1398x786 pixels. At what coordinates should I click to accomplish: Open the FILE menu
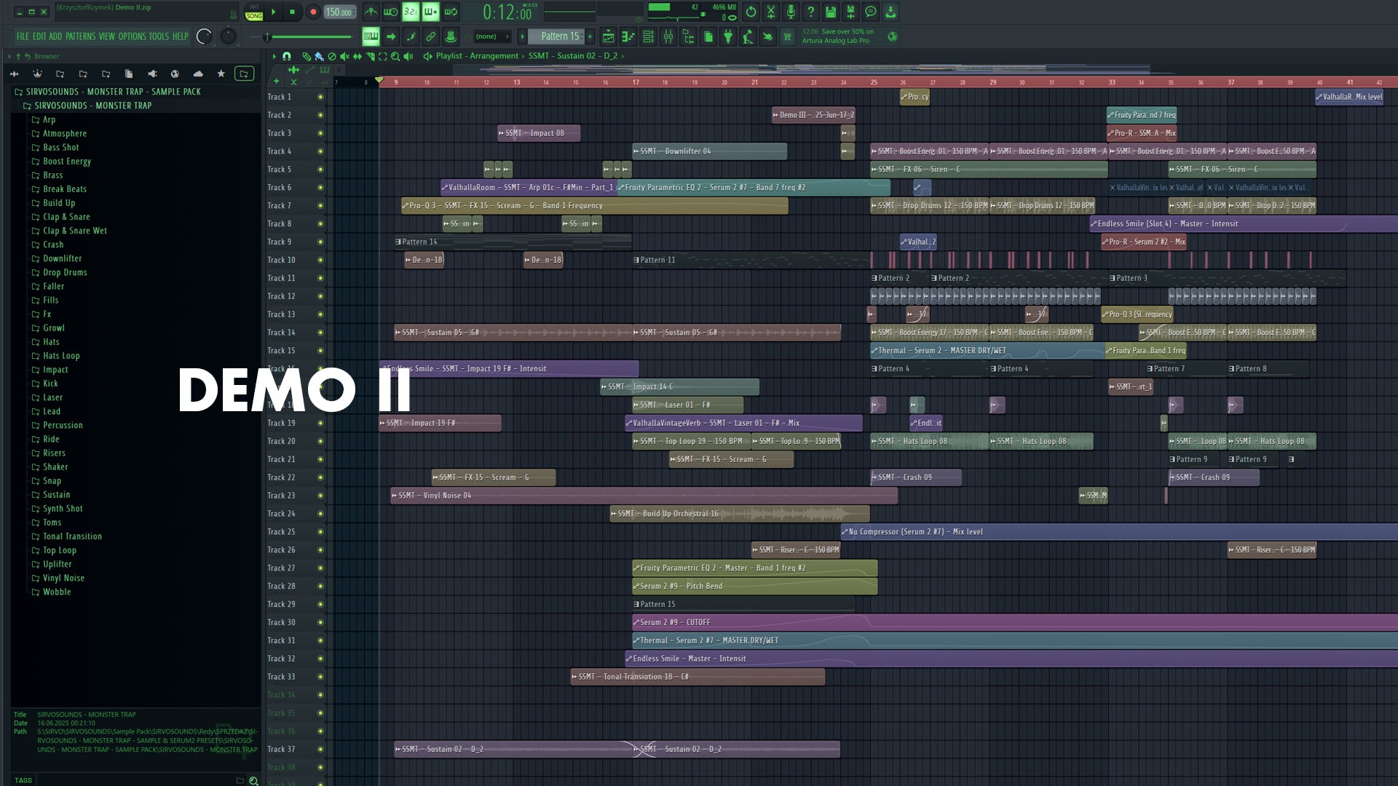point(23,36)
